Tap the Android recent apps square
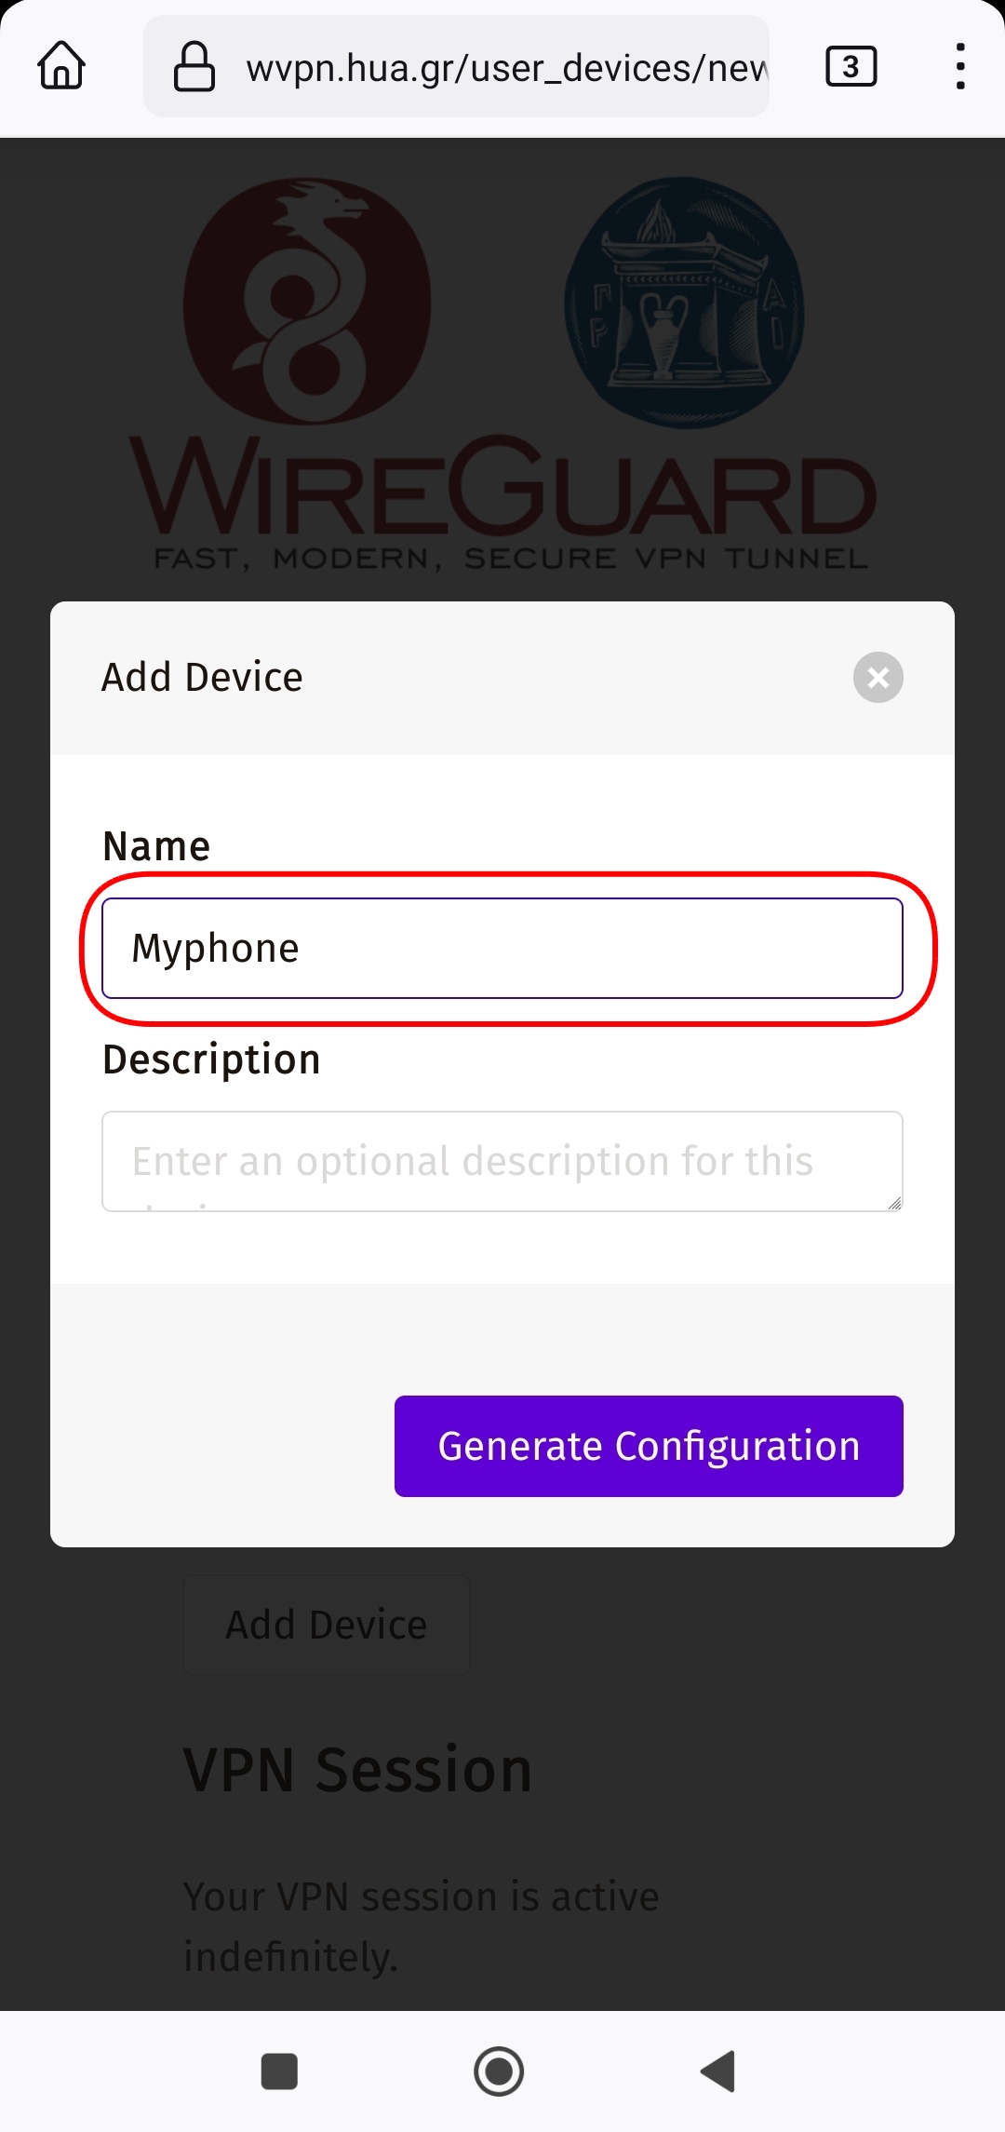 pyautogui.click(x=279, y=2071)
